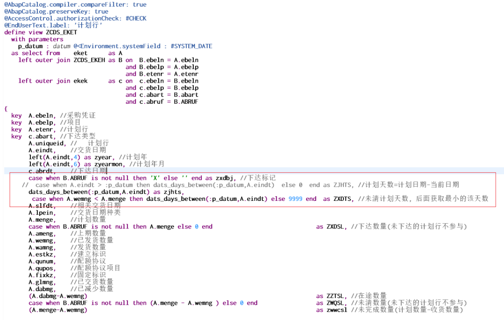Screen dimensions: 504x320
Task: Click ZCDS_EKEH in the left outer join
Action: [89, 60]
